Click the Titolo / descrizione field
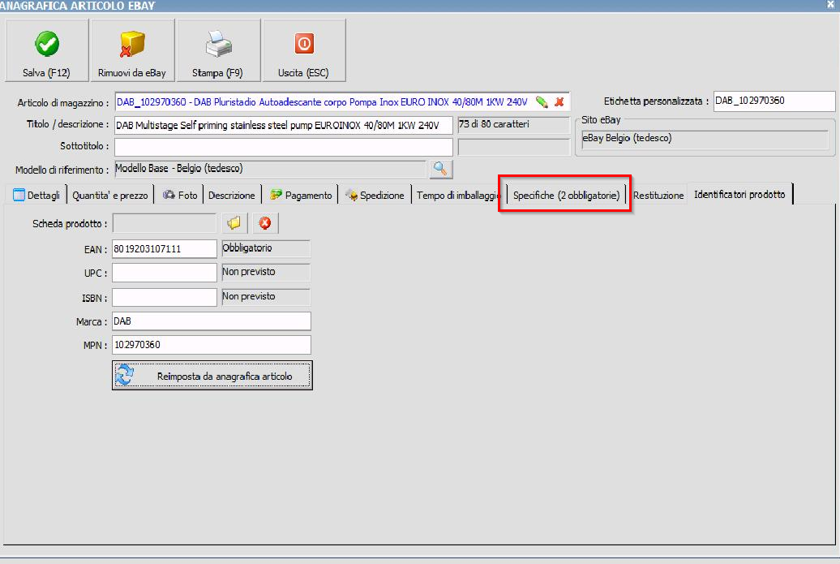The image size is (840, 564). 284,126
